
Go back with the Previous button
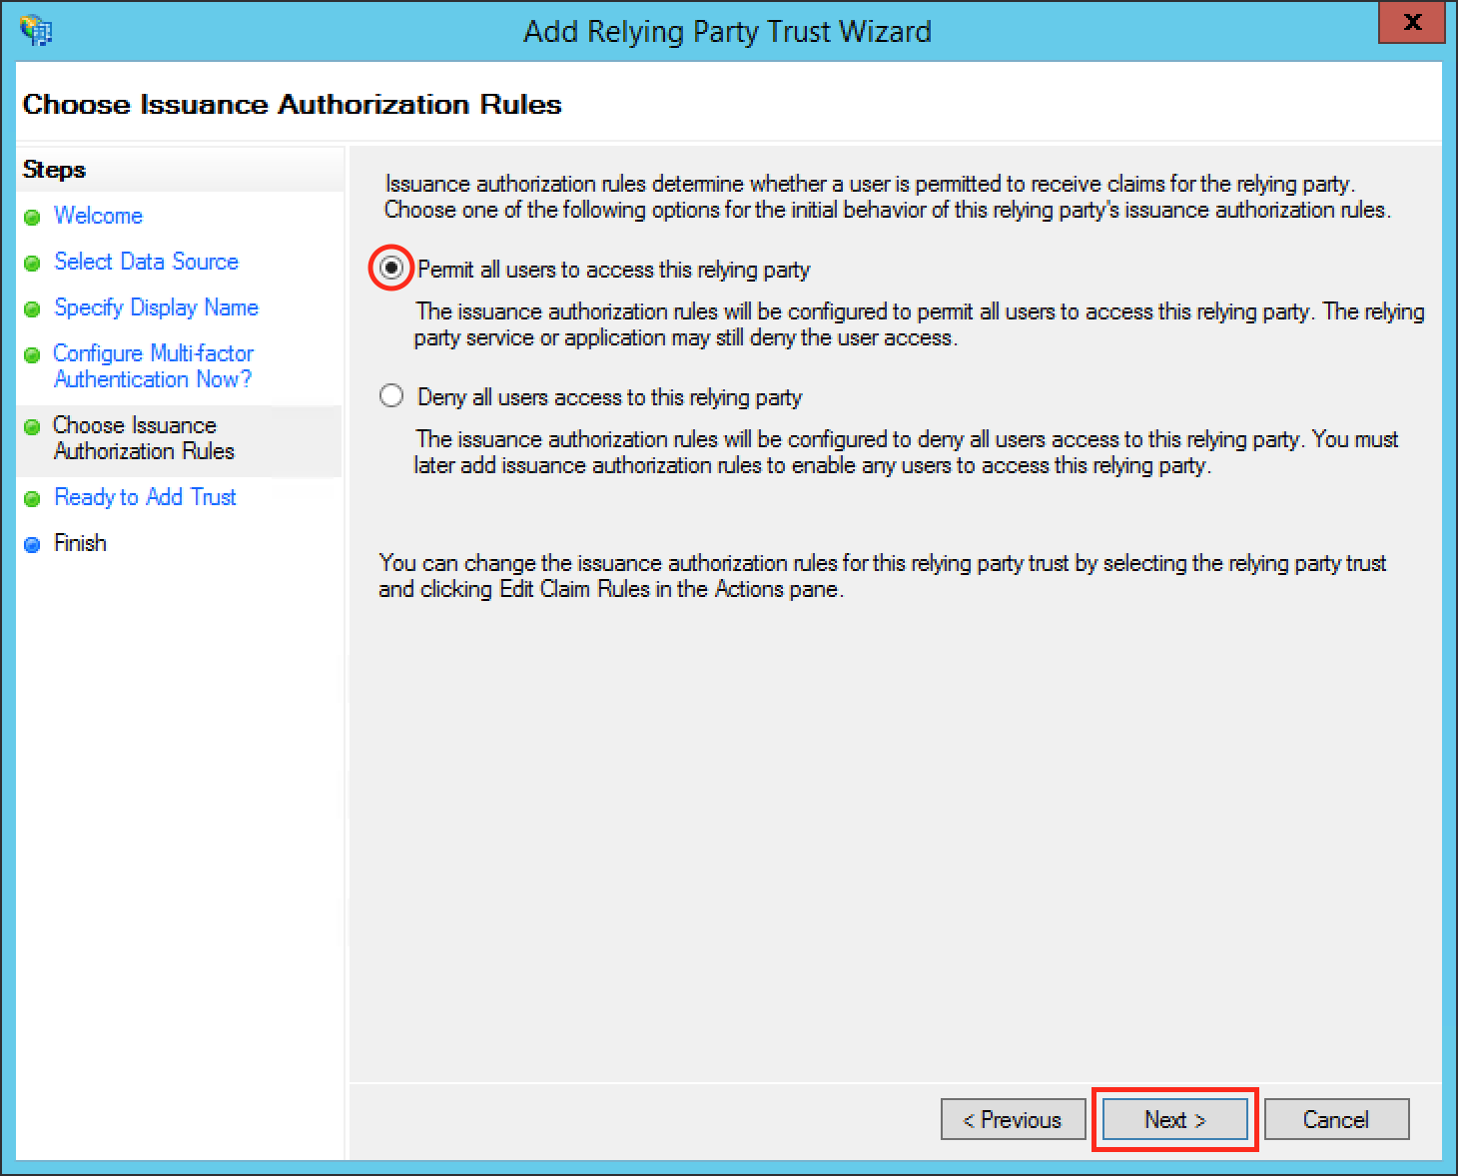[1013, 1119]
